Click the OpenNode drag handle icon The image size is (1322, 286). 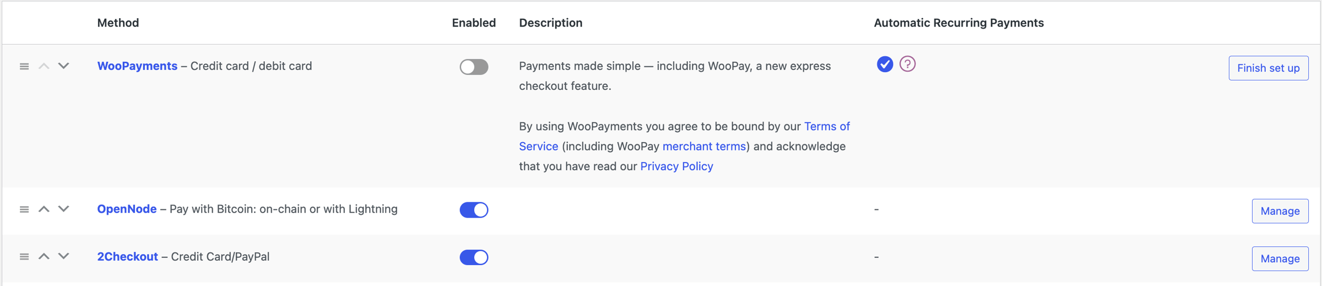[24, 209]
